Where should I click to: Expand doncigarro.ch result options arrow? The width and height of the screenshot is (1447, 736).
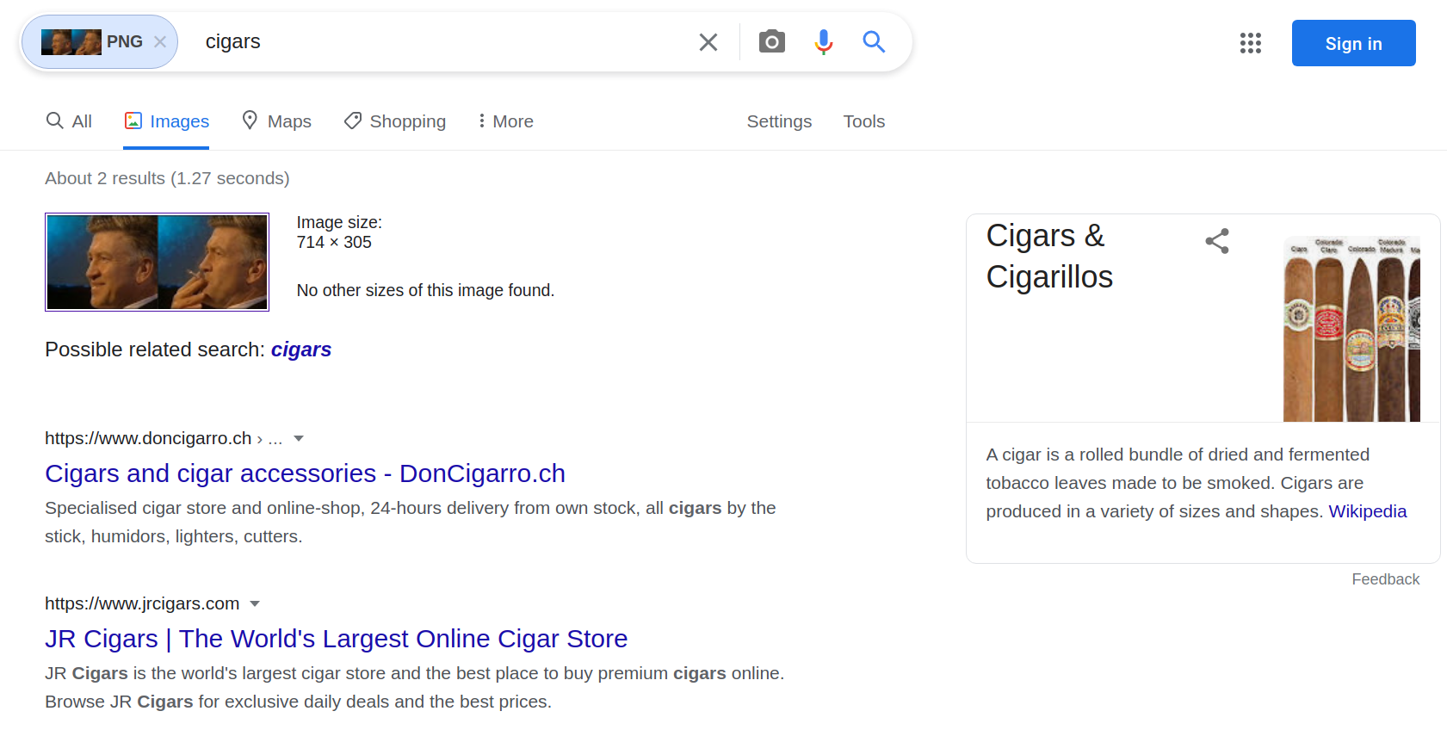coord(299,438)
